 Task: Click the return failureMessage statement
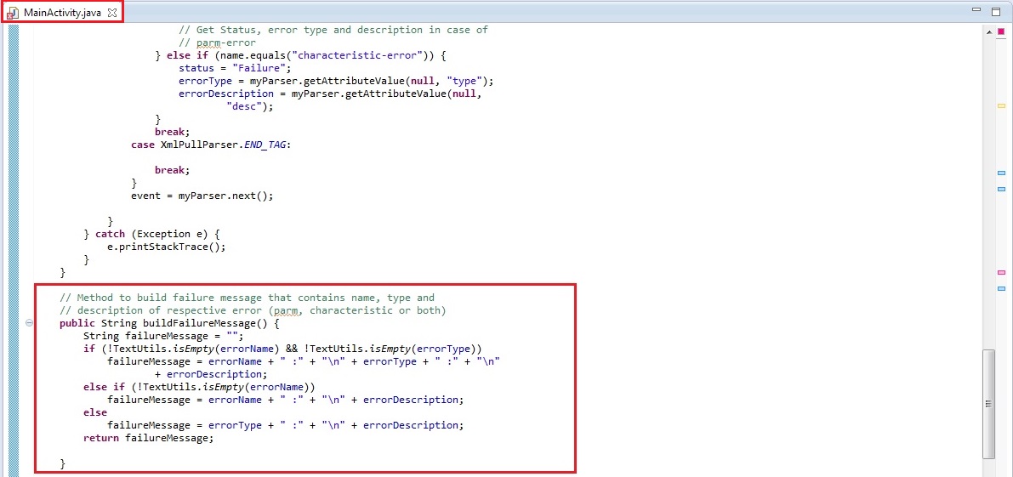pos(149,438)
